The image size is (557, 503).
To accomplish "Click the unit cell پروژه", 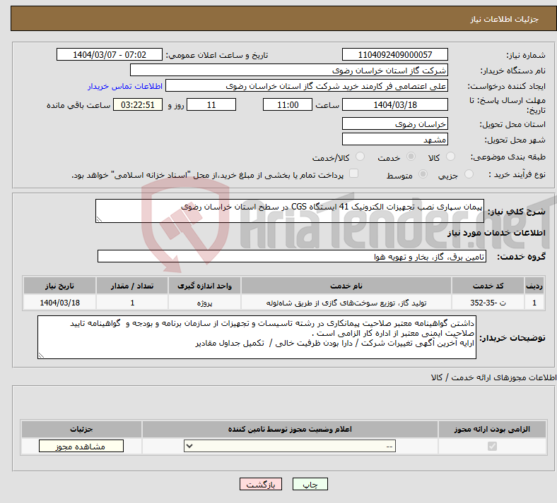I will pos(204,303).
